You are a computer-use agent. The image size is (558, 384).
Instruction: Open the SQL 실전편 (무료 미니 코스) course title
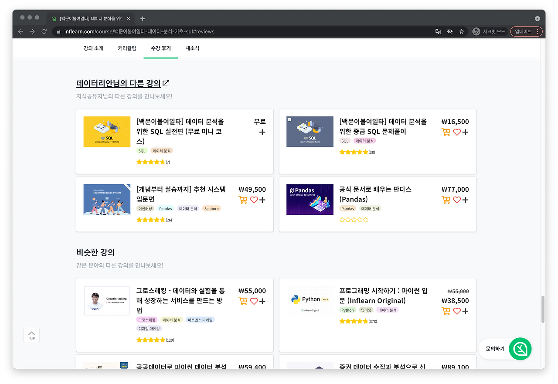tap(180, 131)
